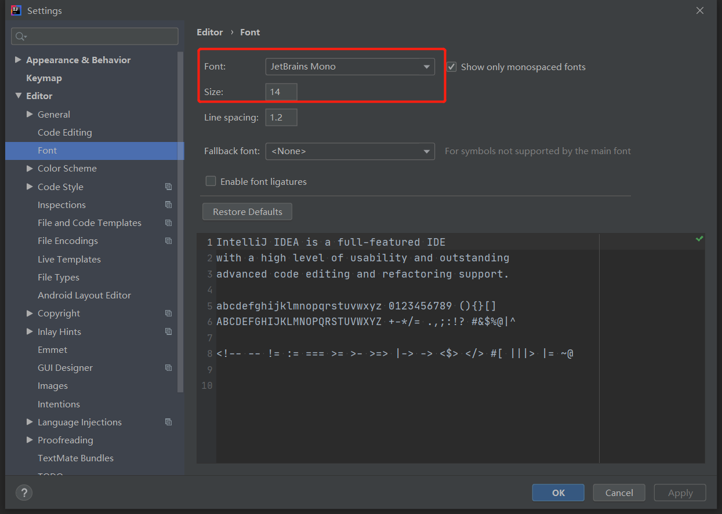Click the Restore Defaults button
Image resolution: width=722 pixels, height=514 pixels.
click(x=247, y=212)
